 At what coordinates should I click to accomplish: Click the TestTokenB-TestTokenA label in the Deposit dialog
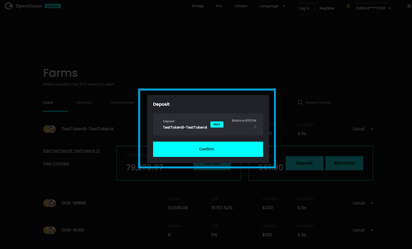(185, 127)
